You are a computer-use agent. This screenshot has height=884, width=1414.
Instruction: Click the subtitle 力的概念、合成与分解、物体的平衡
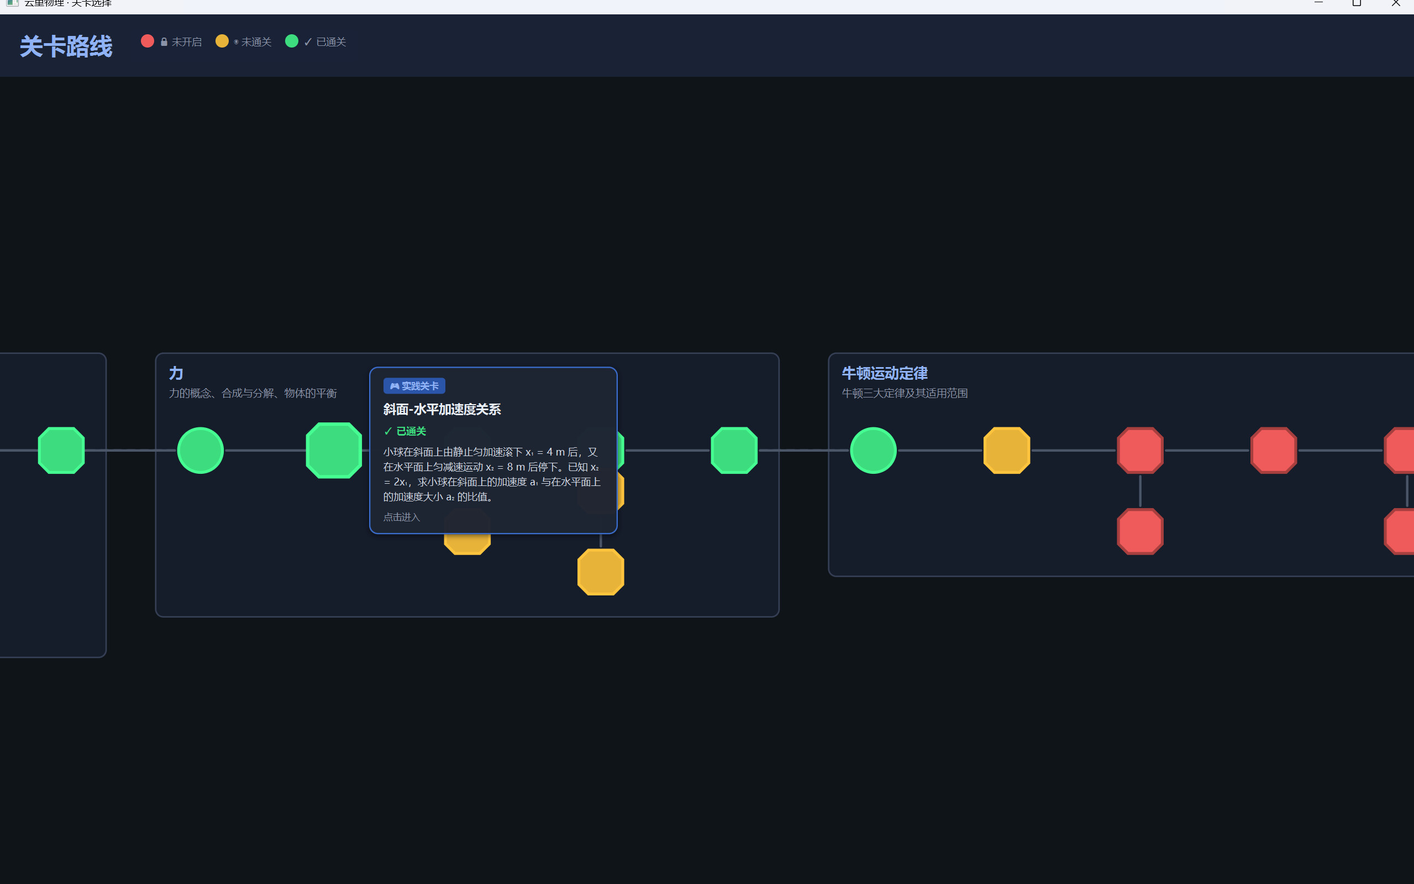click(x=253, y=394)
